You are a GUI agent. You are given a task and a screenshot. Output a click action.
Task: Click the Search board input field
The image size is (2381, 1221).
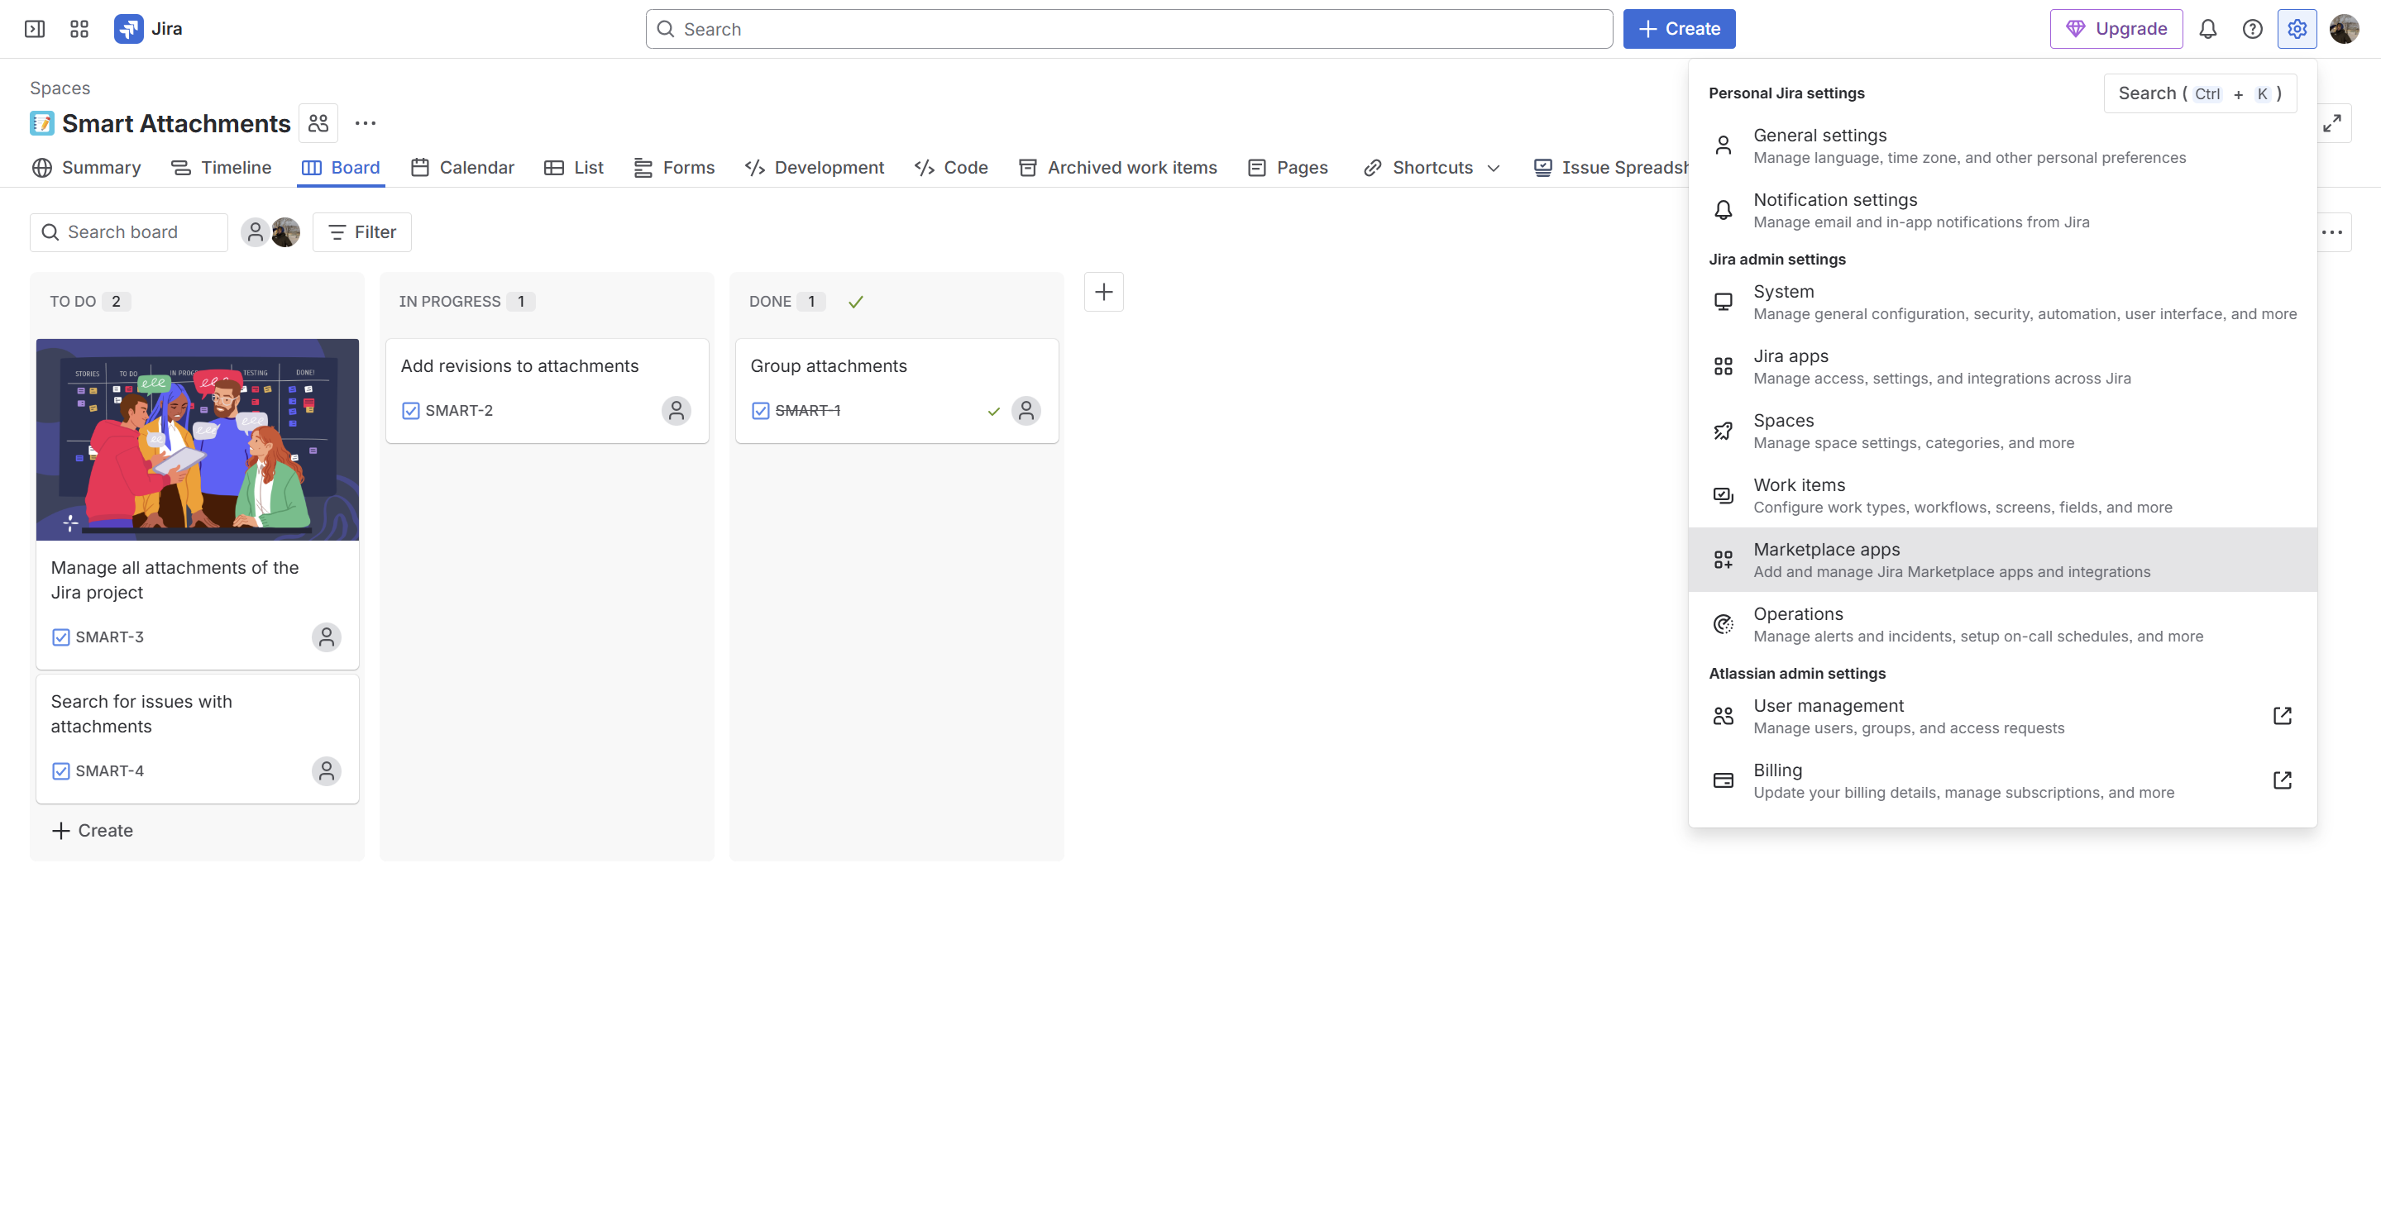129,231
